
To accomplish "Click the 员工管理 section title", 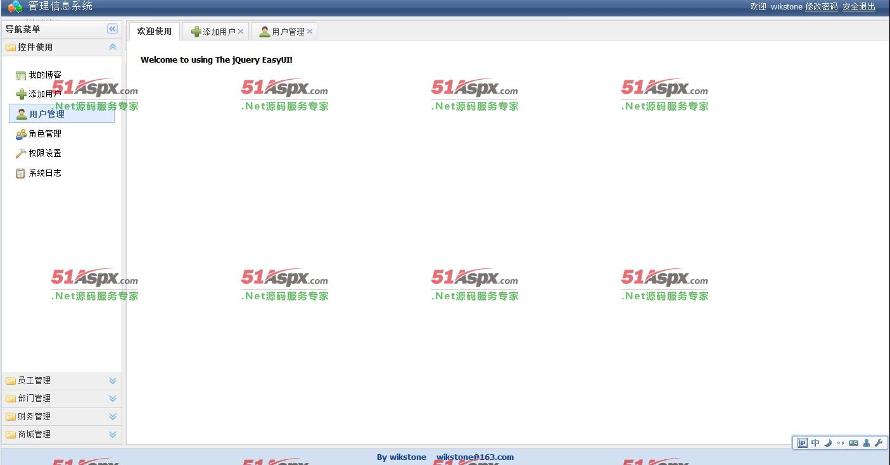I will 34,381.
